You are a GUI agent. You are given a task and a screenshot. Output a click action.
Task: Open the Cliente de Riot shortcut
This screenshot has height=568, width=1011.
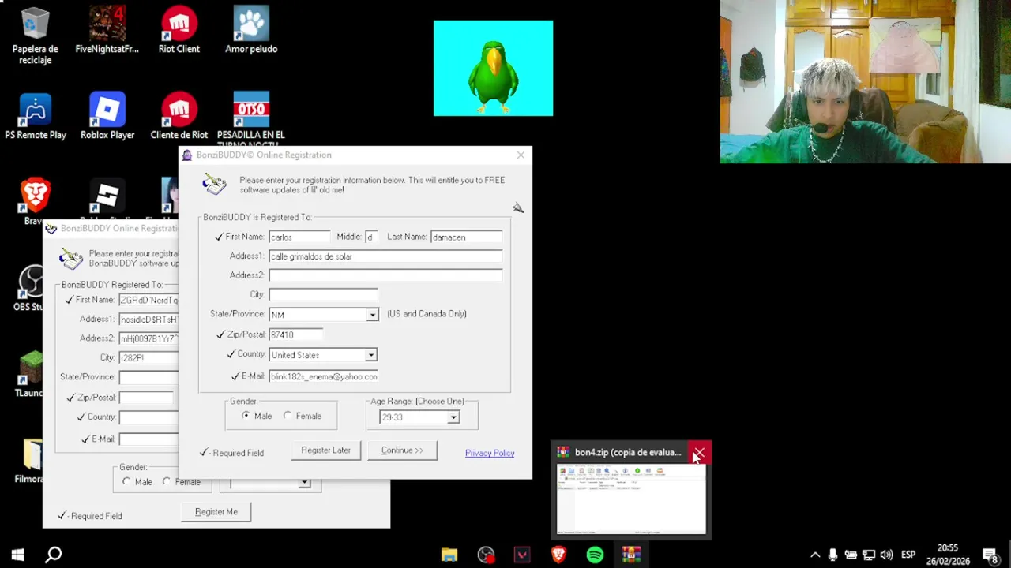179,117
